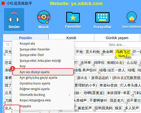Select Ayrı ses düzeyi ayarla
Viewport: 141px width, 113px height.
pyautogui.click(x=43, y=72)
